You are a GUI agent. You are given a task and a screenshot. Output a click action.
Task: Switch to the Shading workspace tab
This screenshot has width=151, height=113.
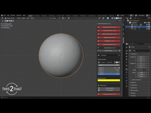tap(69, 16)
